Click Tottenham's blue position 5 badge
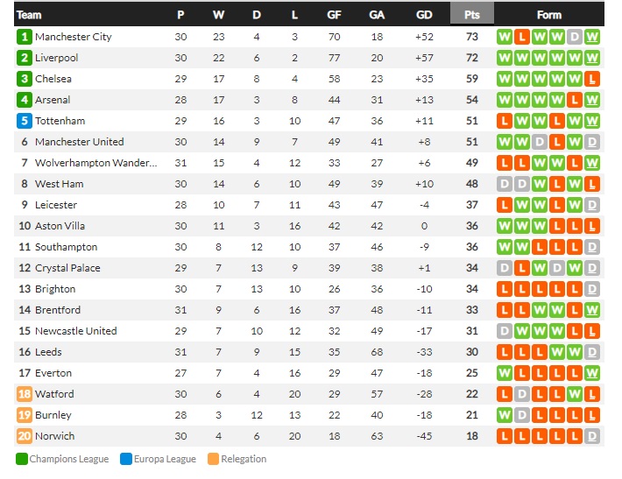Image resolution: width=622 pixels, height=479 pixels. (25, 121)
